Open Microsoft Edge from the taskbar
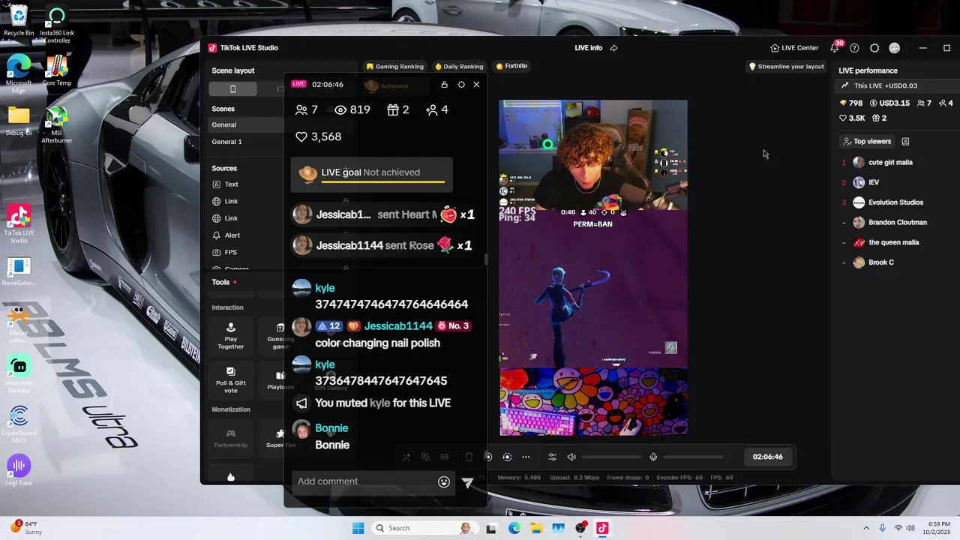 [514, 528]
